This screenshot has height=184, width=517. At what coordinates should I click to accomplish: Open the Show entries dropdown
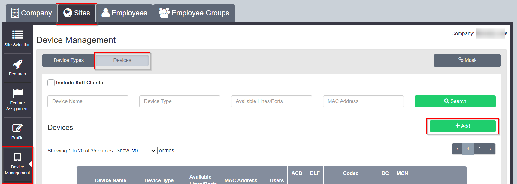pyautogui.click(x=144, y=151)
